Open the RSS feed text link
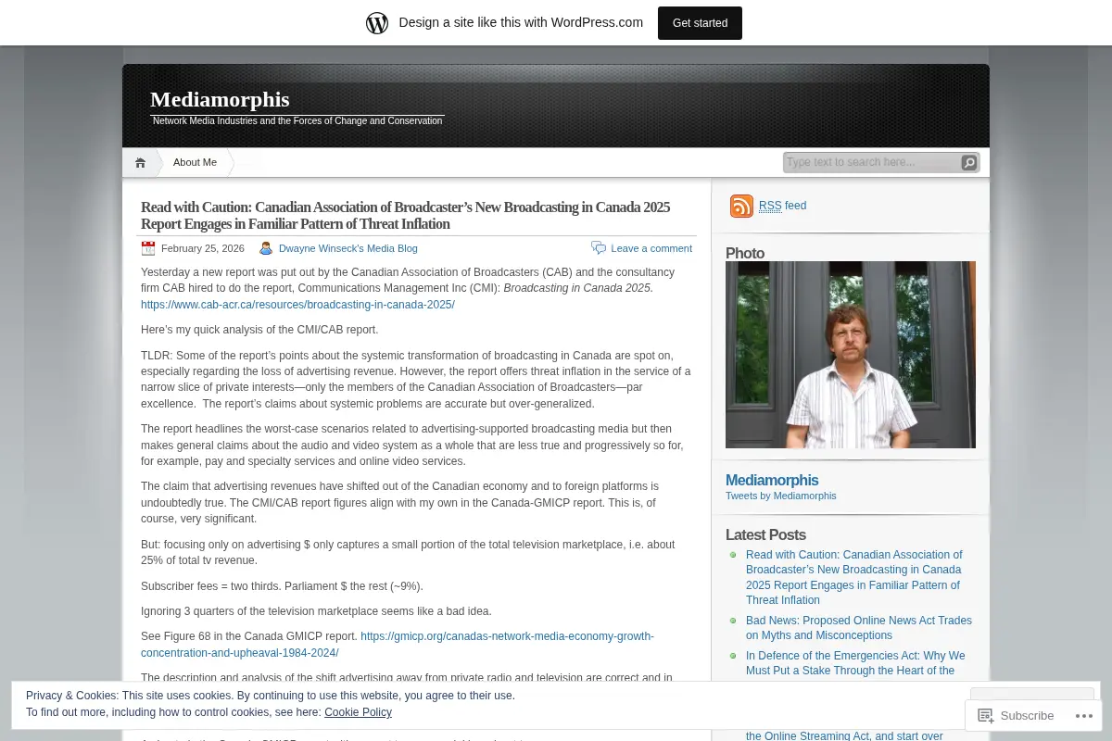 point(782,206)
